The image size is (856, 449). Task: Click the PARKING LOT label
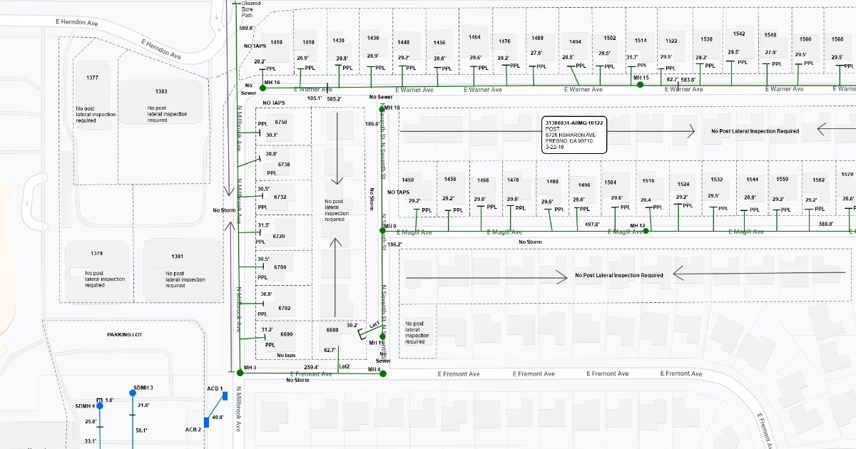[125, 334]
